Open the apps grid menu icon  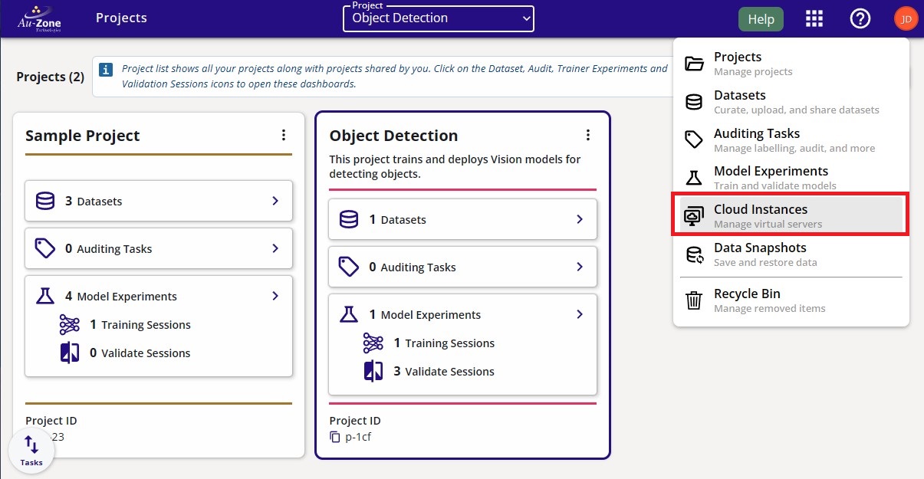tap(814, 19)
